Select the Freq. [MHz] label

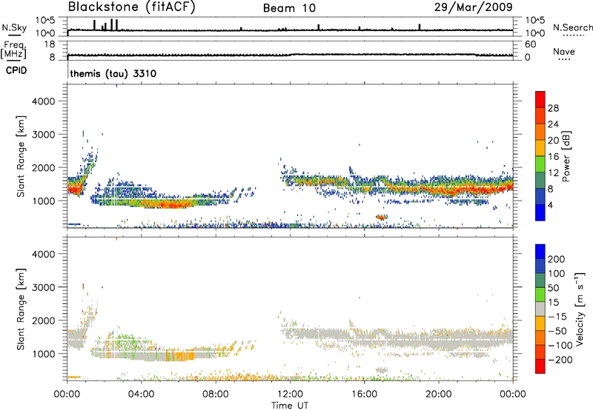pos(14,50)
